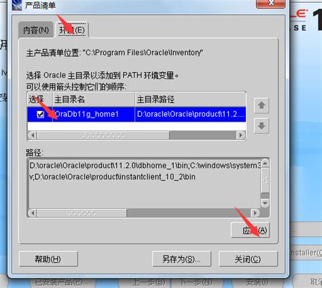Click the path box right scroll arrow
The width and height of the screenshot is (322, 288).
tap(255, 213)
